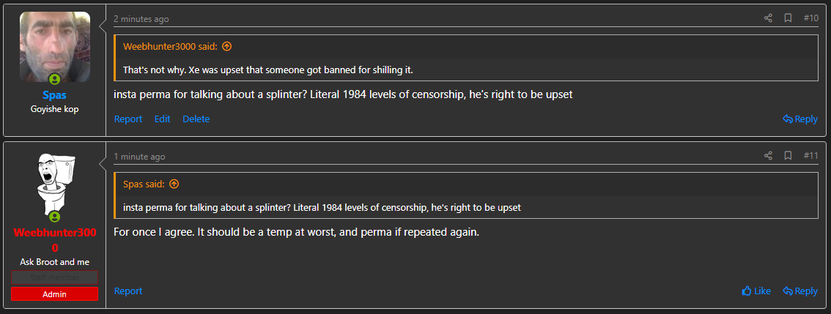Click share icon on post #11

[x=768, y=156]
